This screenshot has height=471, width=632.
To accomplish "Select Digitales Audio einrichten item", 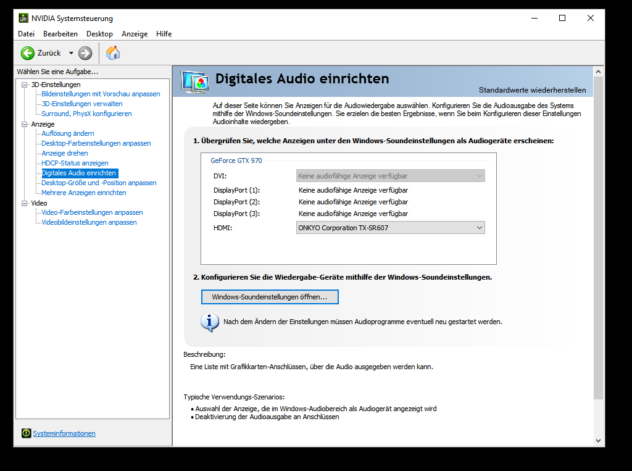I will 80,173.
